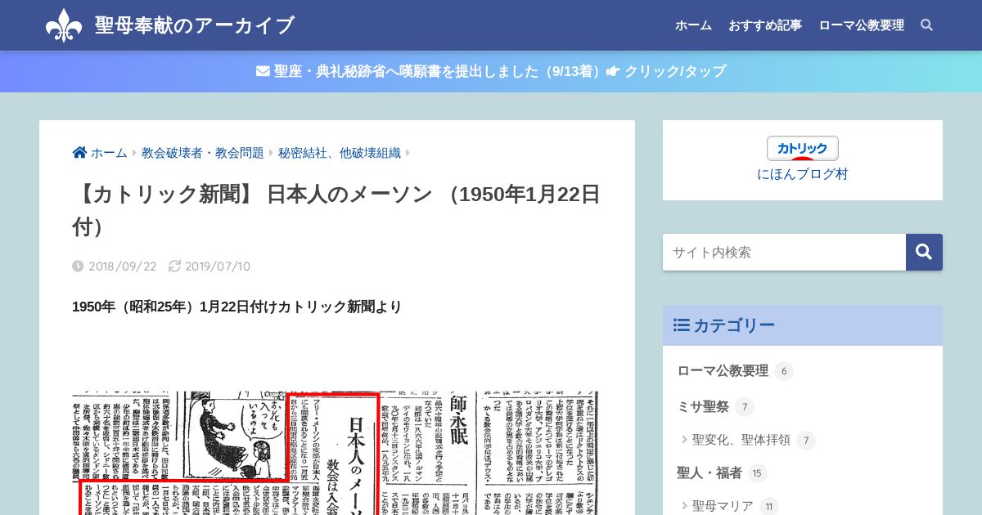Click site title 聖母奉献のアーカイブ
This screenshot has height=515, width=982.
point(194,25)
